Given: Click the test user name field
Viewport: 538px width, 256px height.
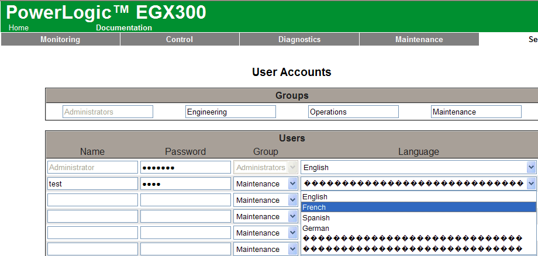Looking at the screenshot, I should coord(92,184).
